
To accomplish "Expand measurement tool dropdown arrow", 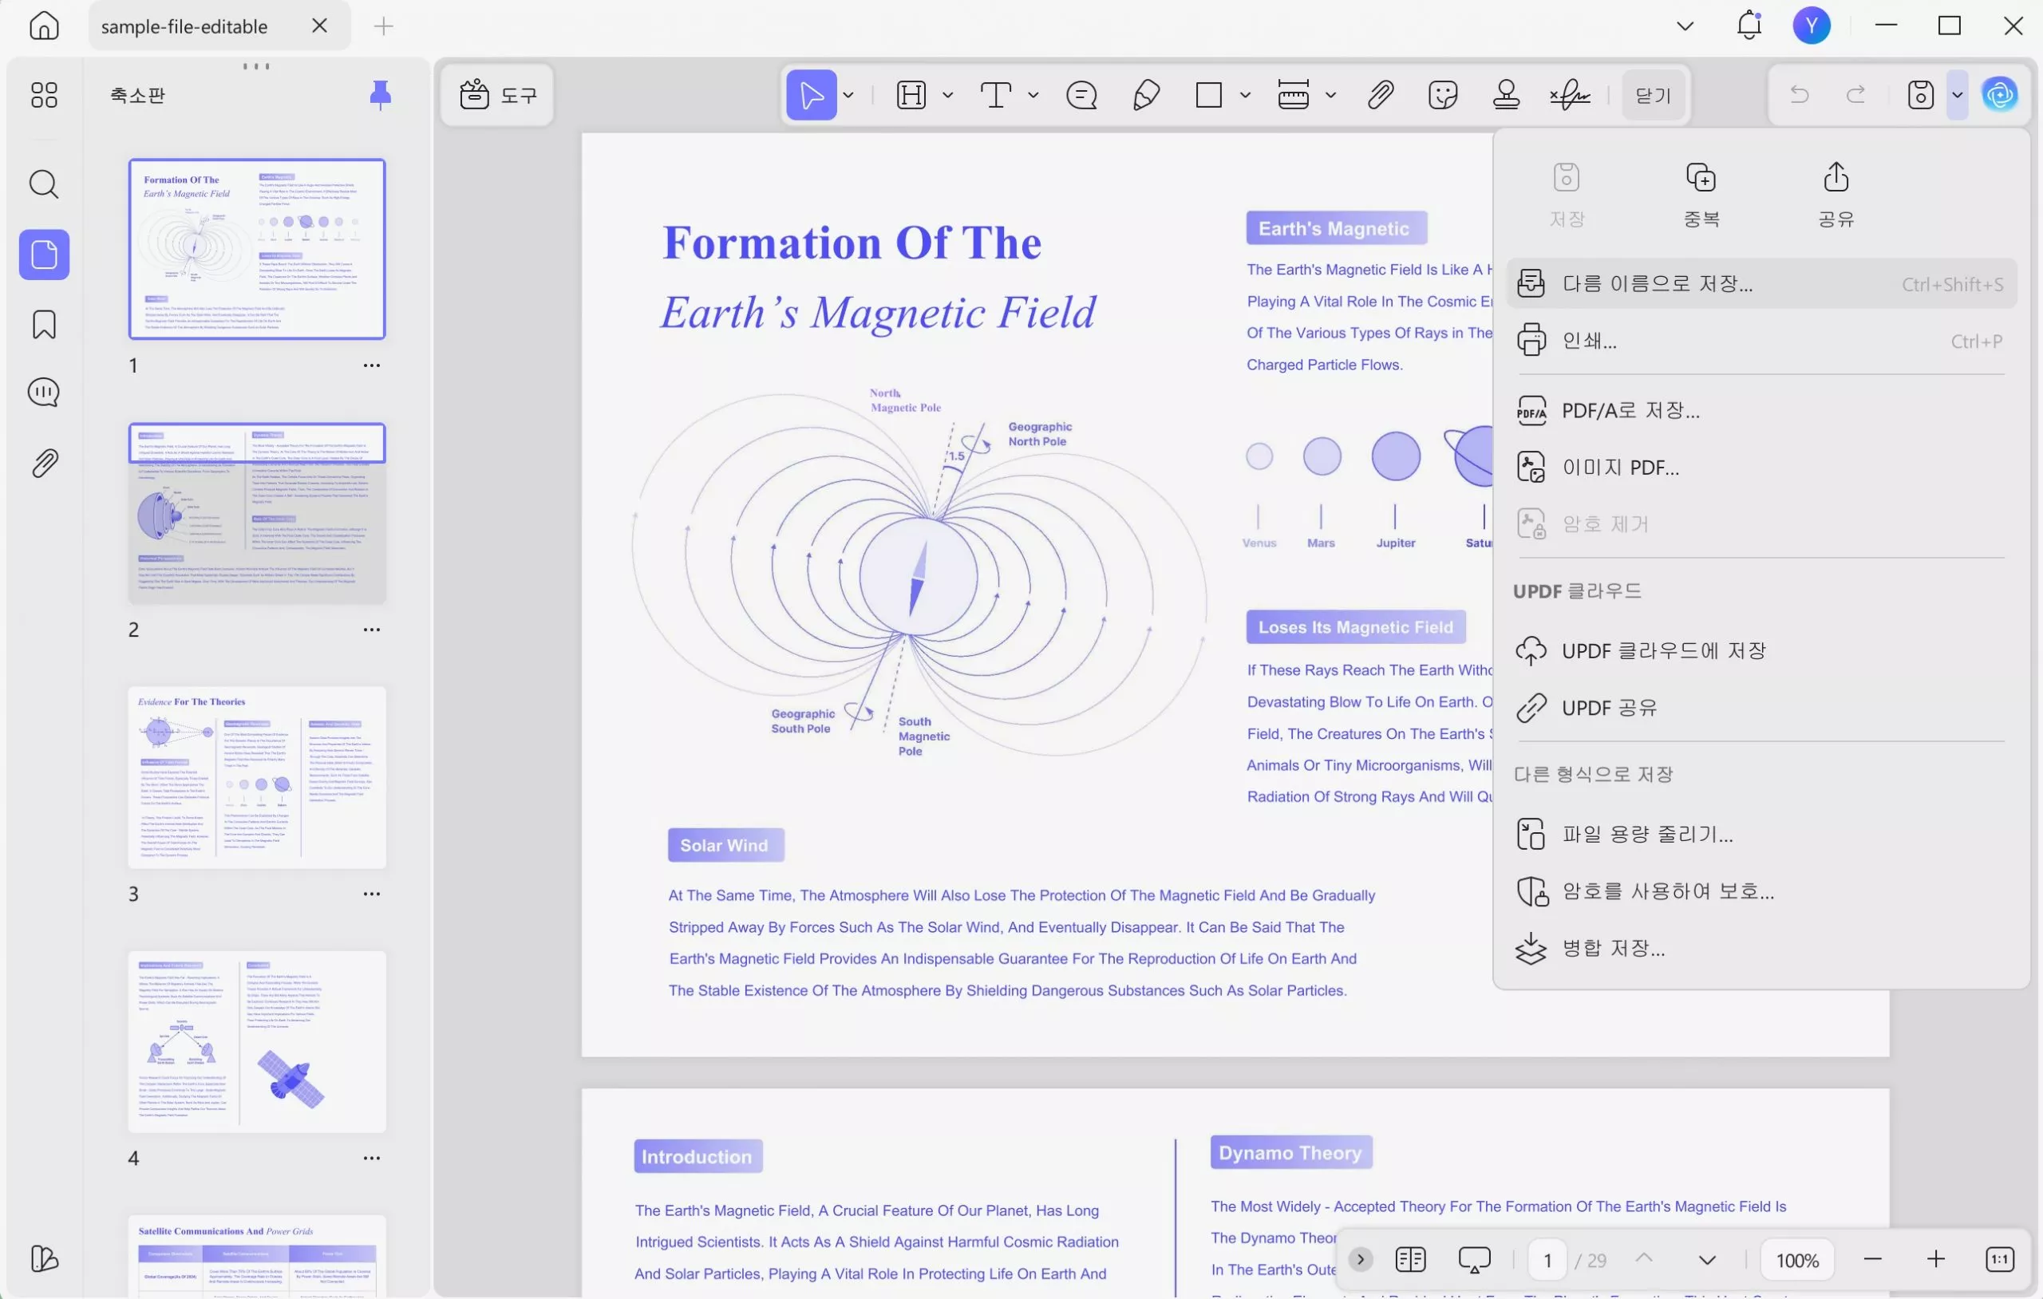I will click(1331, 95).
